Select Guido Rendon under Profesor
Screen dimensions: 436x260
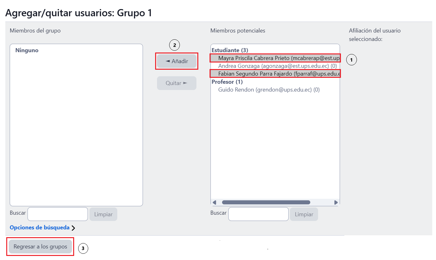(x=269, y=90)
